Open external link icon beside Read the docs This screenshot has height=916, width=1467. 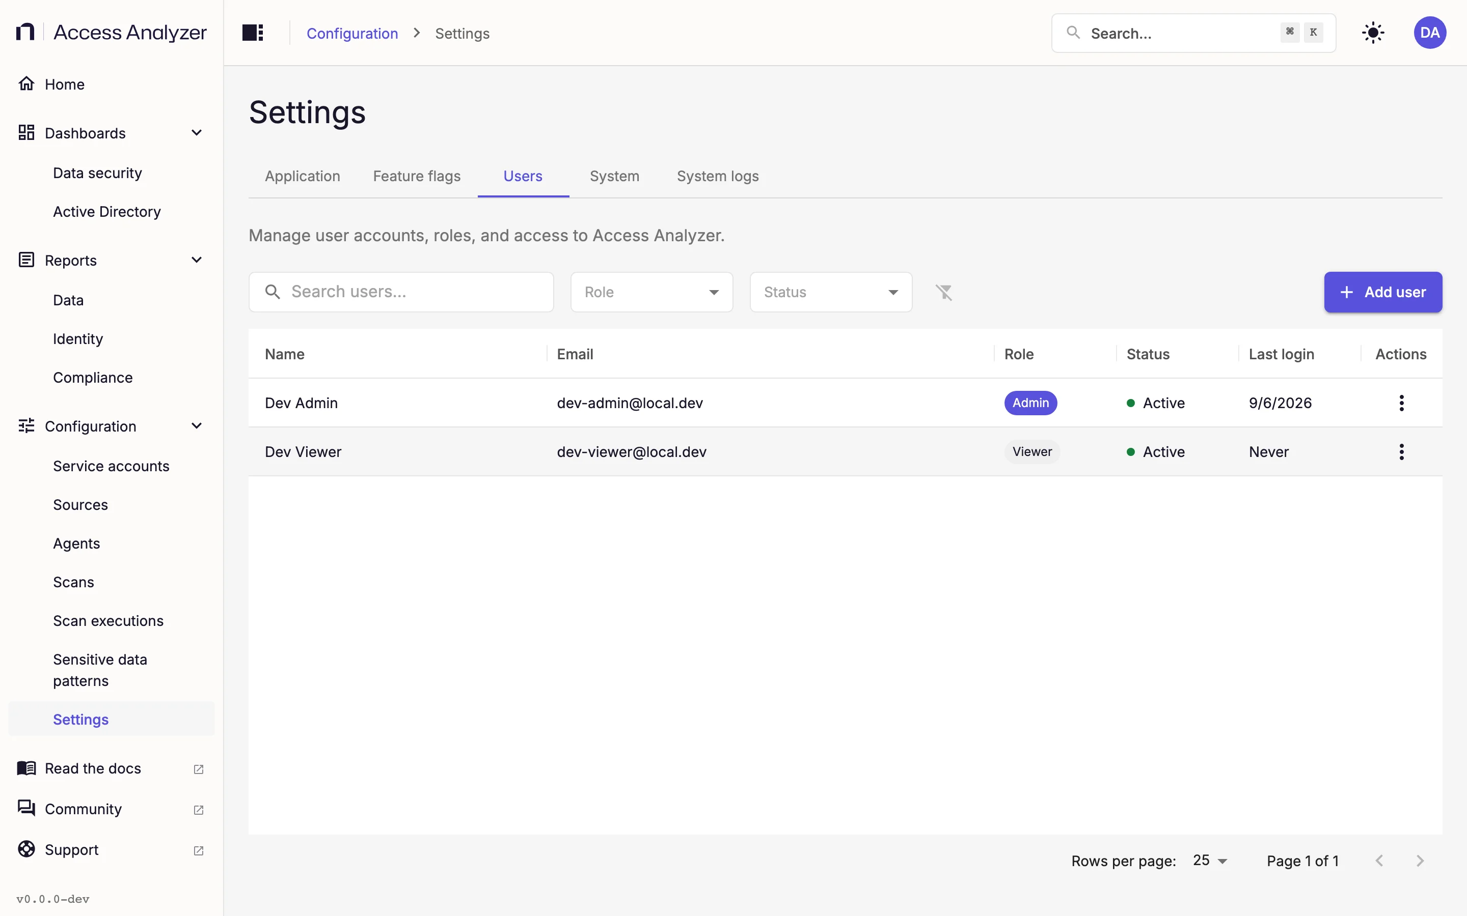(x=198, y=769)
